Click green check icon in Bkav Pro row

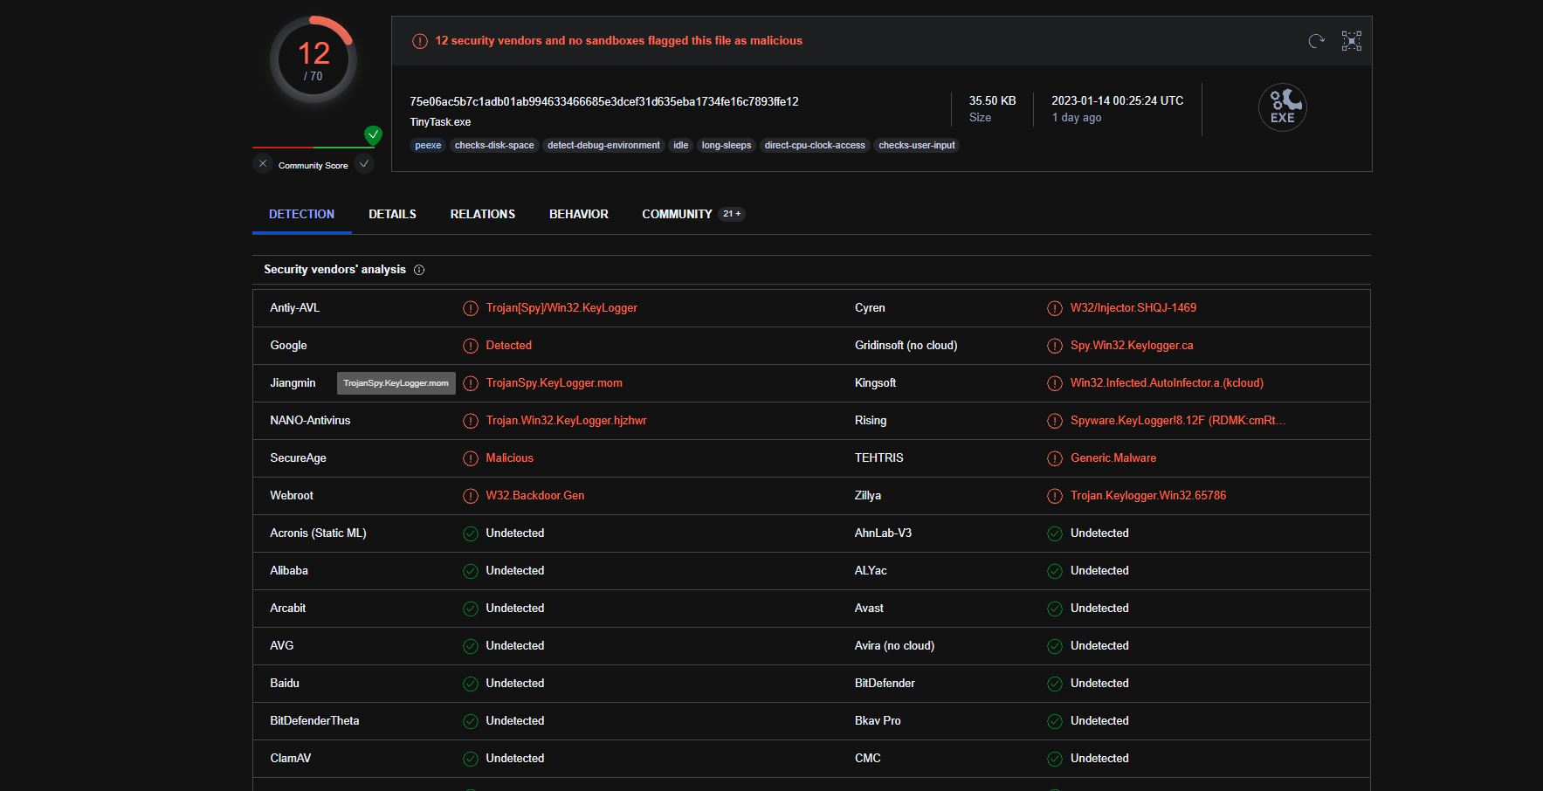(x=1055, y=721)
